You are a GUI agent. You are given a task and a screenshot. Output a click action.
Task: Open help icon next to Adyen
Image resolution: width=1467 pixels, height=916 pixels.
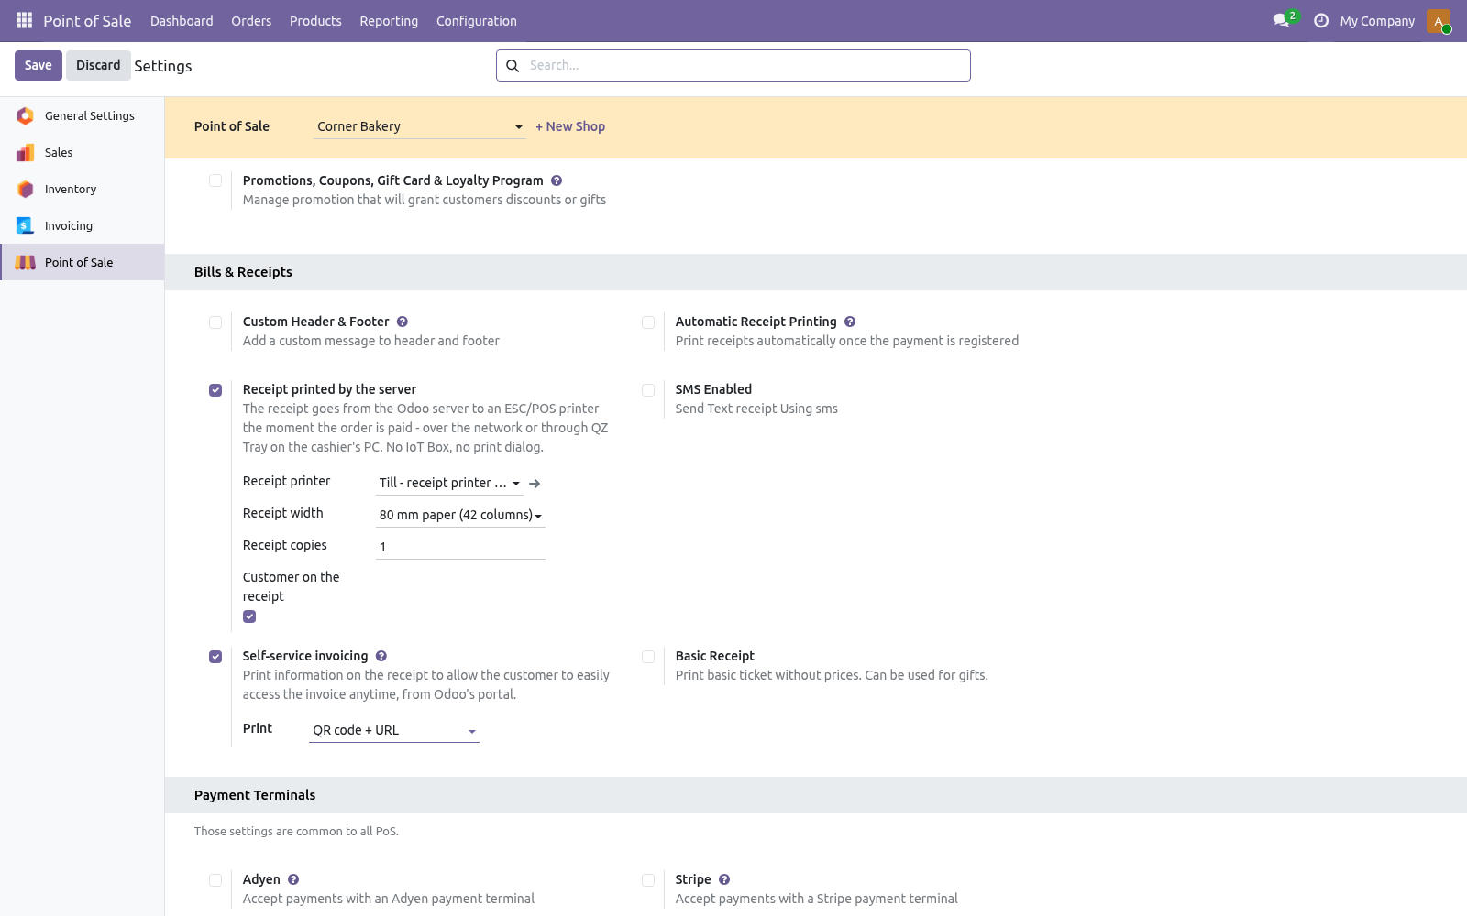point(293,879)
